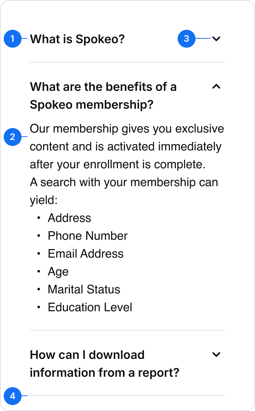Image resolution: width=255 pixels, height=411 pixels.
Task: Select annotation badge number 3
Action: [187, 38]
